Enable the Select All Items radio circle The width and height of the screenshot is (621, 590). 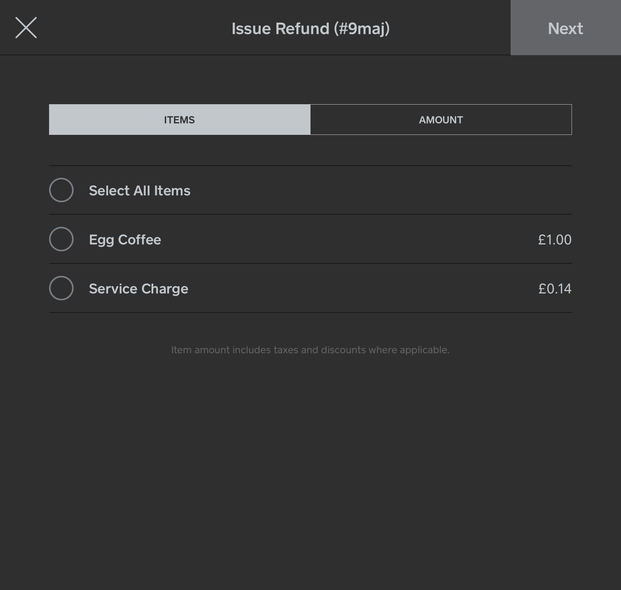61,190
